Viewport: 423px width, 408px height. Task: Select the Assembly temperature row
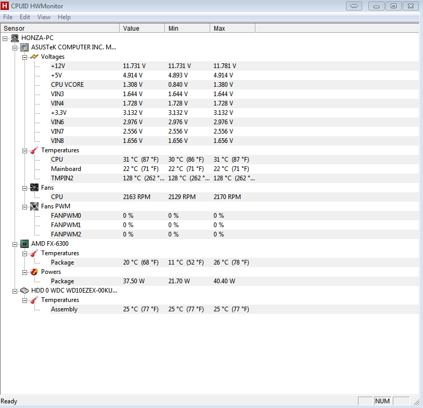(x=234, y=309)
